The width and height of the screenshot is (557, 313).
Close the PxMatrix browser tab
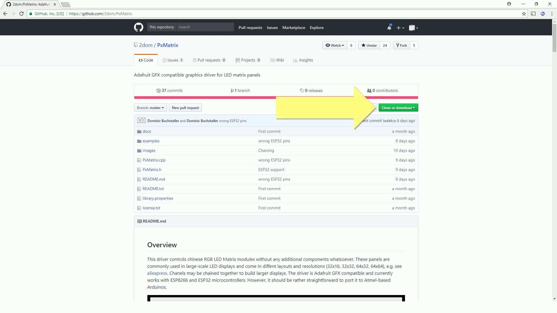tap(55, 4)
